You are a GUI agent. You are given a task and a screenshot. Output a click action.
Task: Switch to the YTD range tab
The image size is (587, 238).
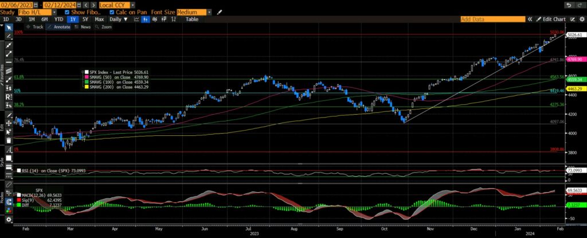(x=59, y=19)
